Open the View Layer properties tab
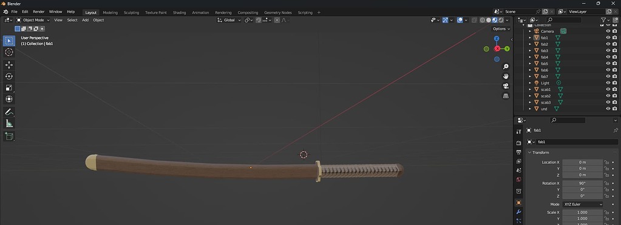Screen dimensions: 621x225 [x=519, y=161]
